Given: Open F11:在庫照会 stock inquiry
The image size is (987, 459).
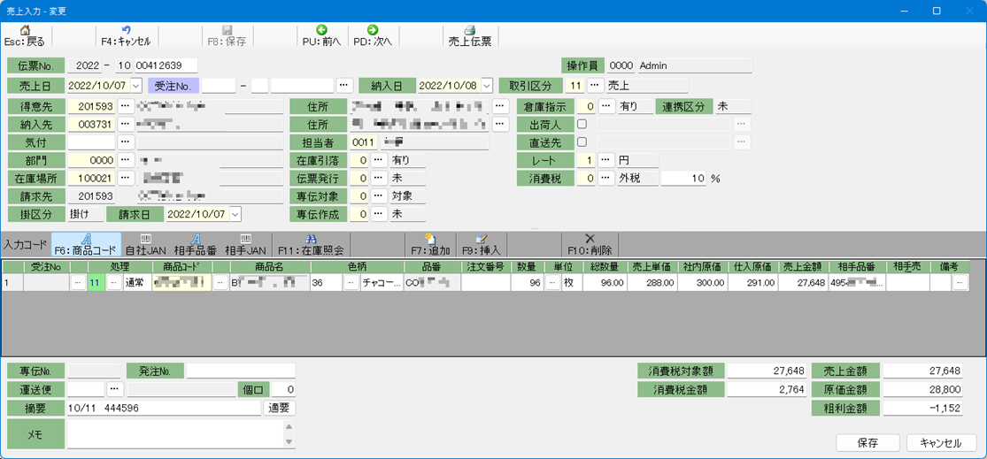Looking at the screenshot, I should pyautogui.click(x=311, y=244).
